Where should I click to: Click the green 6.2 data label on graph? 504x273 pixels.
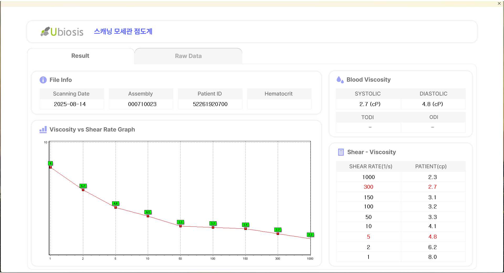click(83, 186)
